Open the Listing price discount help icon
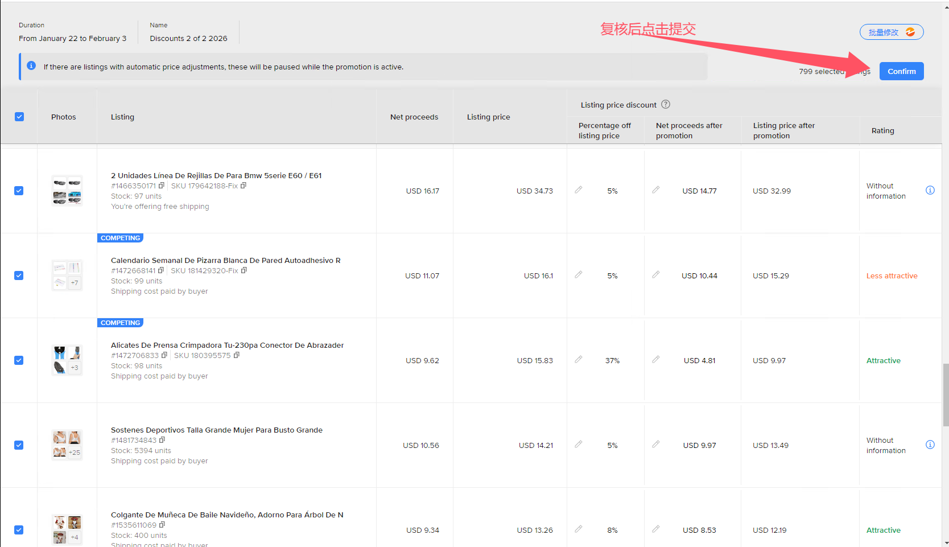Screen dimensions: 949x547 pyautogui.click(x=666, y=105)
